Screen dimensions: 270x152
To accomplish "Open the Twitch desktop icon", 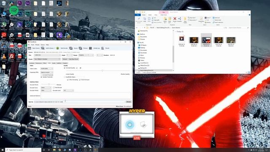I will [x=59, y=35].
